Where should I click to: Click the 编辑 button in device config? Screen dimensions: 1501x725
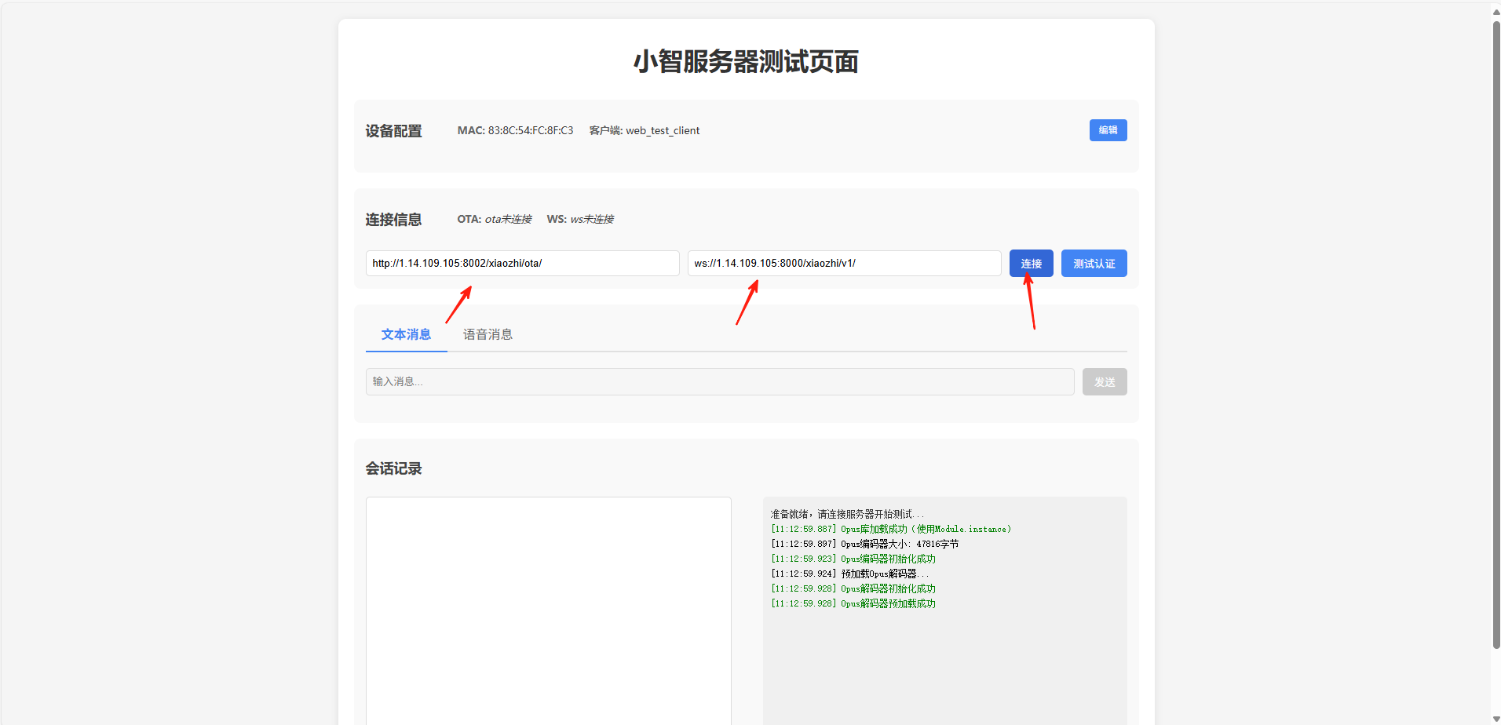1108,130
